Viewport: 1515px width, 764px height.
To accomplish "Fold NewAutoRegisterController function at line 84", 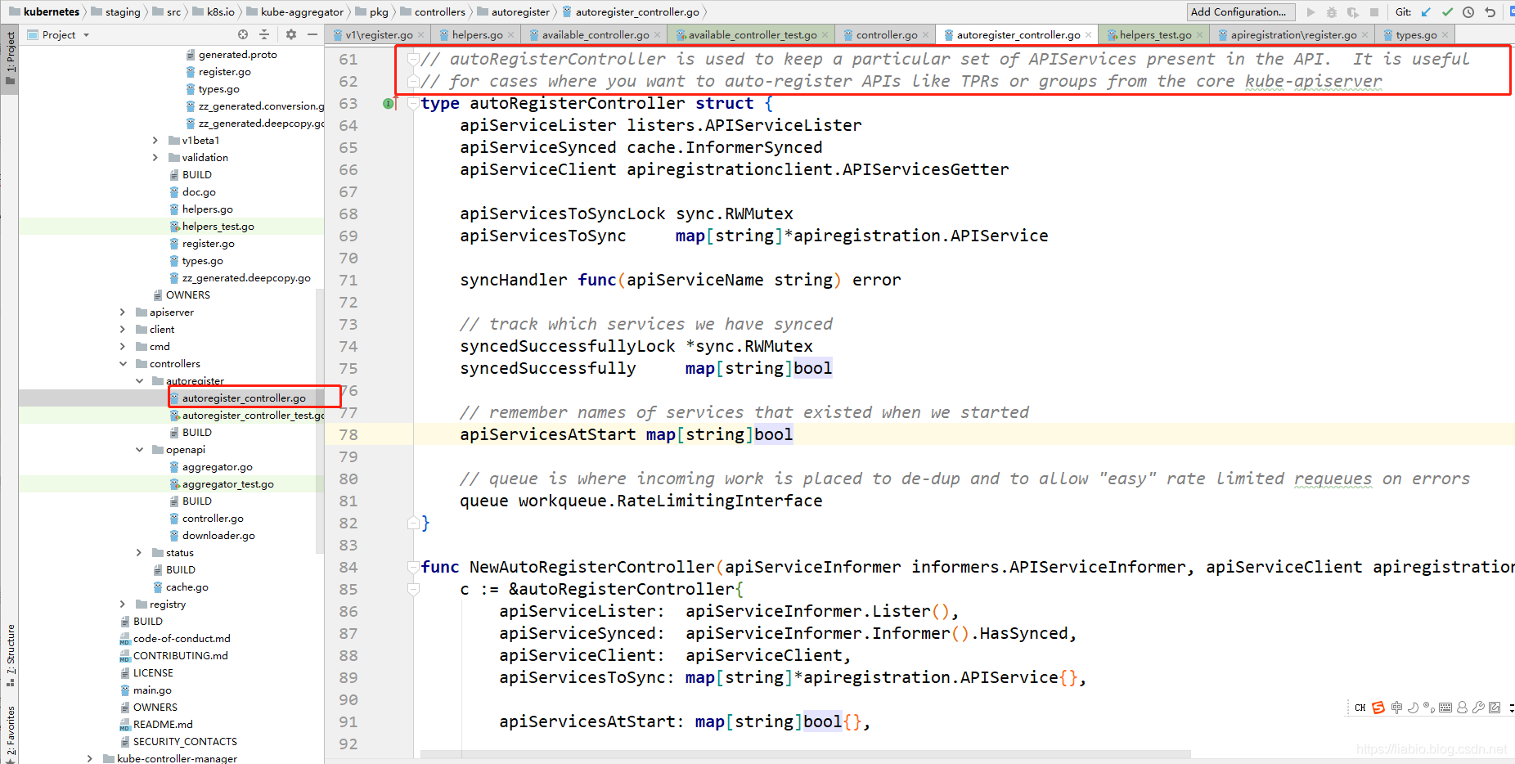I will [413, 567].
